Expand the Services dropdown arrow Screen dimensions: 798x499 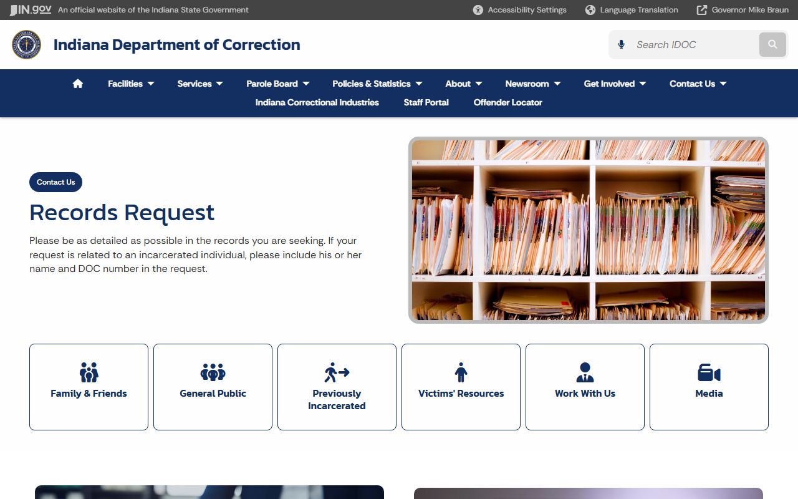219,84
